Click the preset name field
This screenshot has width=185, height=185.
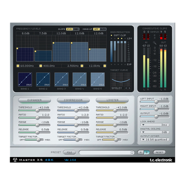pyautogui.click(x=105, y=152)
